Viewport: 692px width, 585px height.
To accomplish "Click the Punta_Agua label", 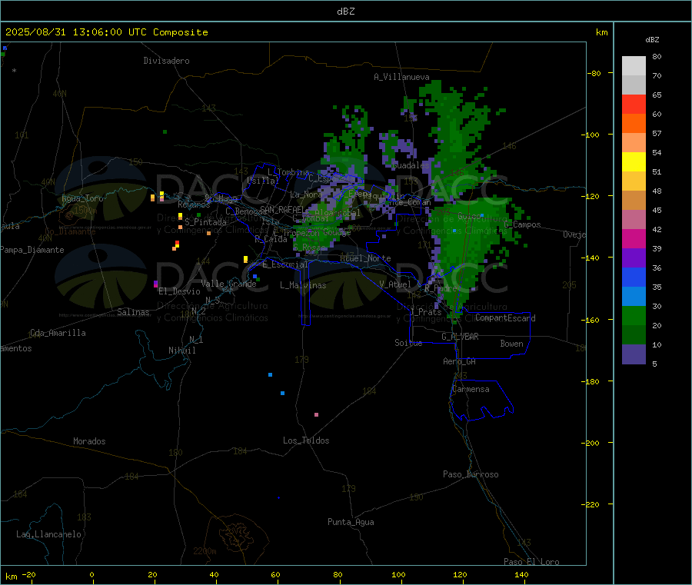I will 351,523.
